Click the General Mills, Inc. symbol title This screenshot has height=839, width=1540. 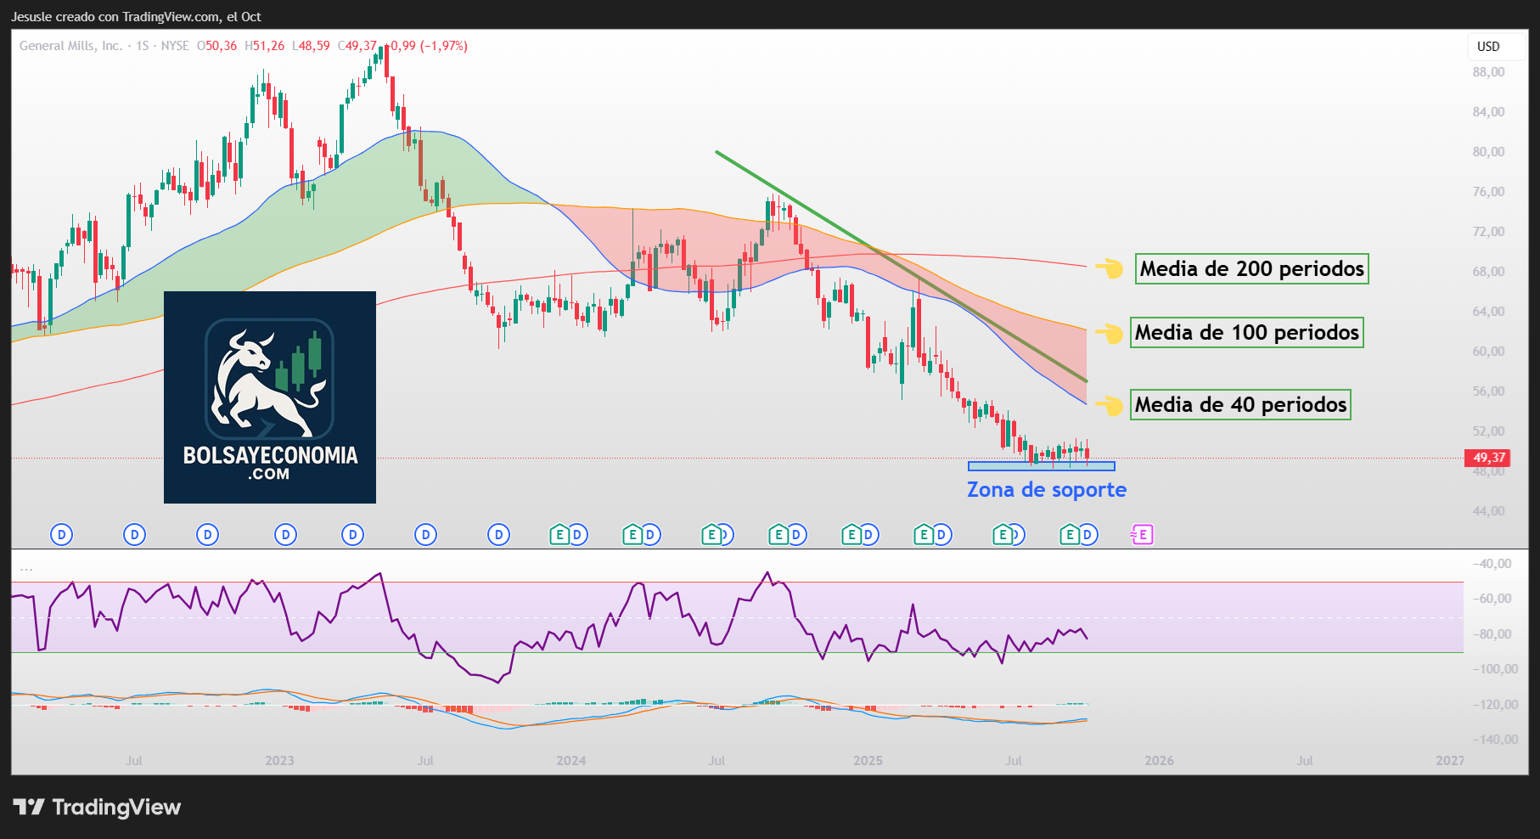[x=71, y=46]
